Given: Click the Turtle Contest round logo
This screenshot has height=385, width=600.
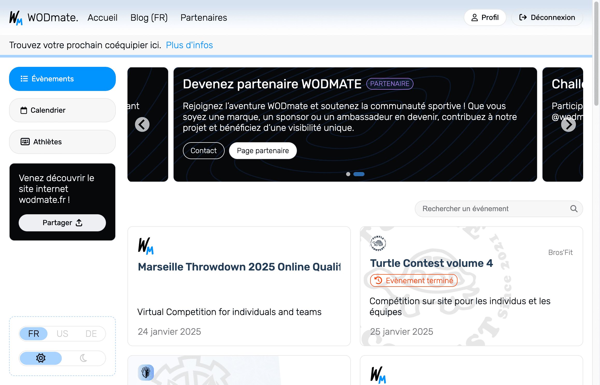Looking at the screenshot, I should click(x=378, y=243).
